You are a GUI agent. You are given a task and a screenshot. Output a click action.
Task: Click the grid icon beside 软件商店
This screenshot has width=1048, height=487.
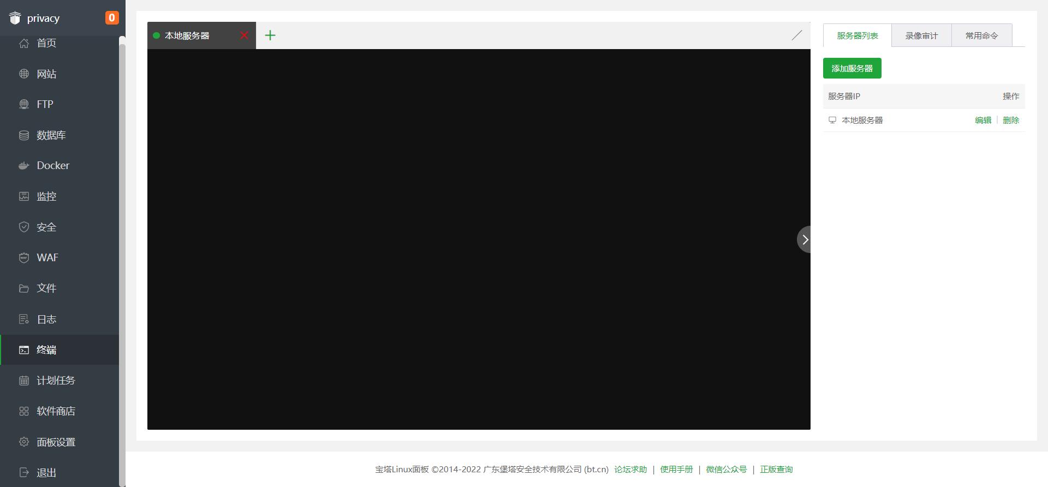click(x=24, y=411)
